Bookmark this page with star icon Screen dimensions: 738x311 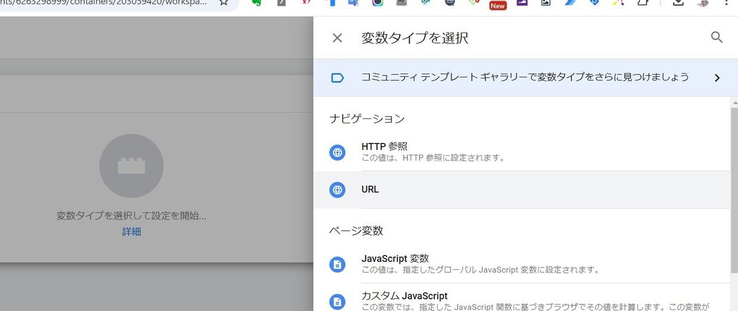(224, 2)
